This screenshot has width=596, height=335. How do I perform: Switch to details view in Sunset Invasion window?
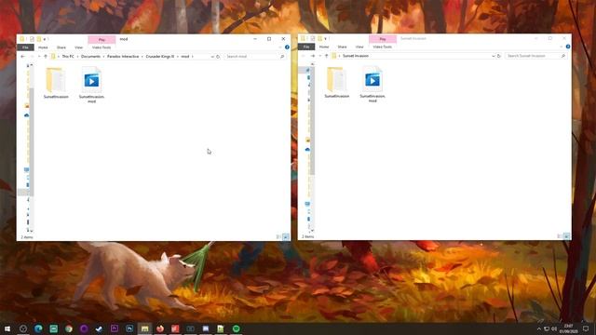point(560,236)
